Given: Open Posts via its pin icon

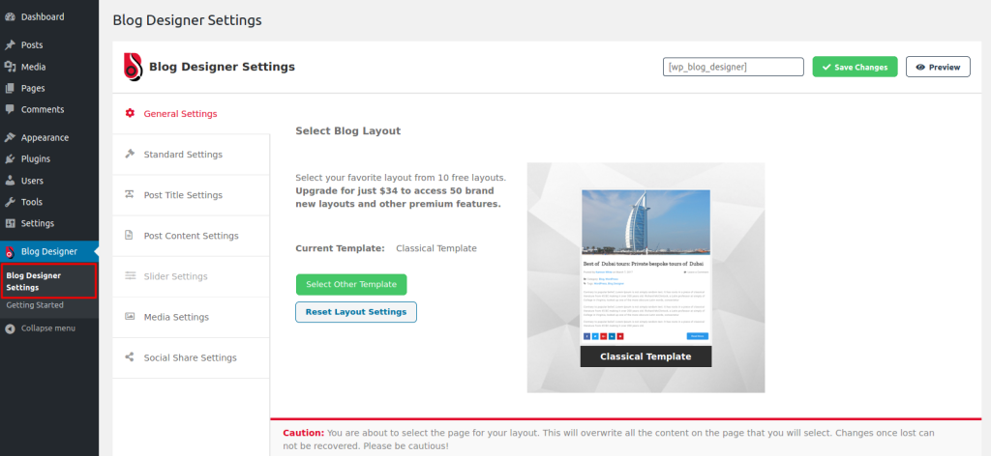Looking at the screenshot, I should (x=10, y=45).
